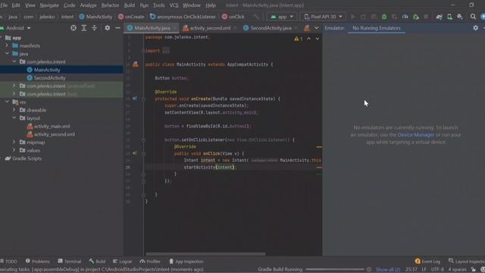The height and width of the screenshot is (273, 485).
Task: Click the Sync Project with Gradle Files icon
Action: pyautogui.click(x=439, y=17)
